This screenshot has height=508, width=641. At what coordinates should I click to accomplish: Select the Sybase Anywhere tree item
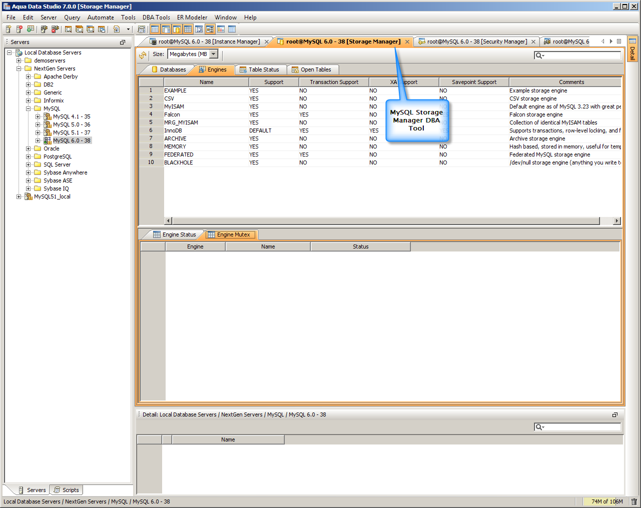(65, 172)
